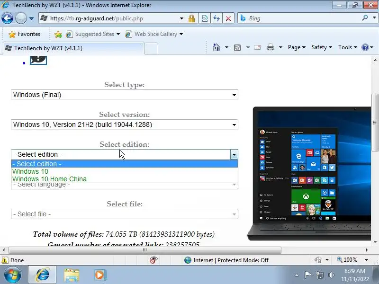This screenshot has width=379, height=284.
Task: Open the Page menu
Action: [297, 47]
